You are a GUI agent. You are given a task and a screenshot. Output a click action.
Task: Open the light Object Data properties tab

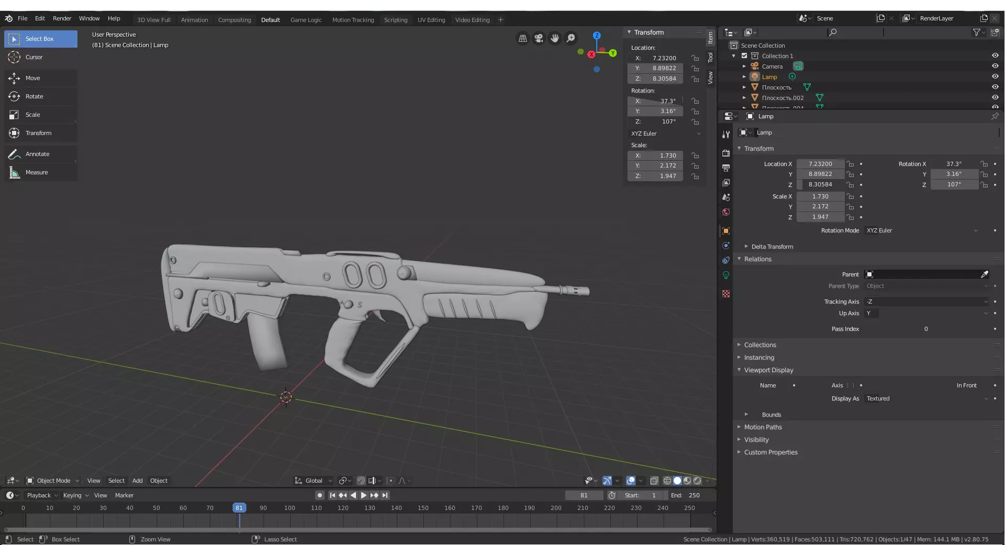726,275
